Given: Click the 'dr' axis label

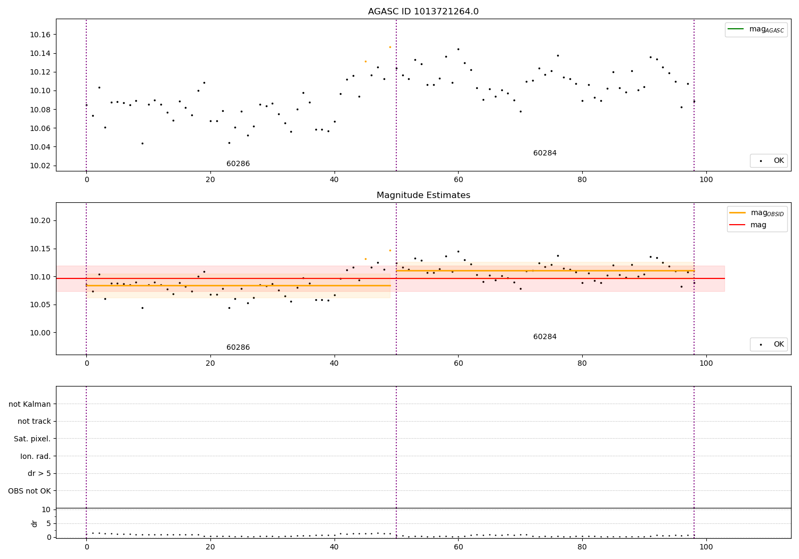Looking at the screenshot, I should (34, 524).
